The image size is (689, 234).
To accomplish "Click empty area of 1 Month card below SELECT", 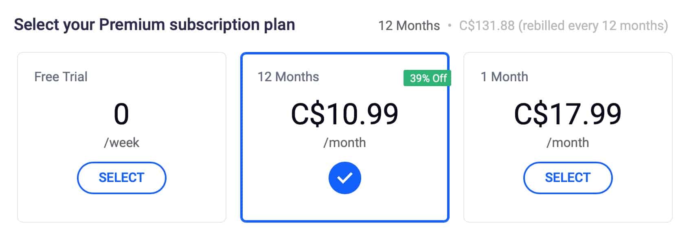I will [x=568, y=208].
